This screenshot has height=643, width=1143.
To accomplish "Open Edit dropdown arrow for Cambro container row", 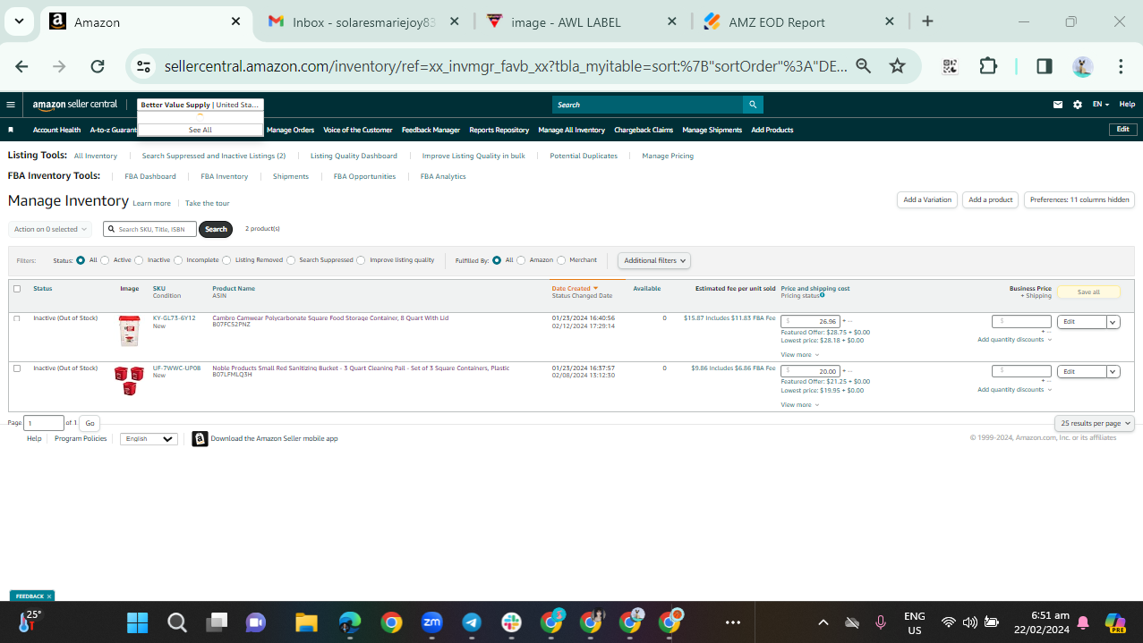I will pyautogui.click(x=1113, y=322).
